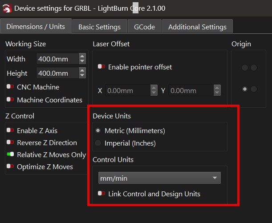This screenshot has width=272, height=223.
Task: Decrease Height with the down arrow
Action: point(82,76)
